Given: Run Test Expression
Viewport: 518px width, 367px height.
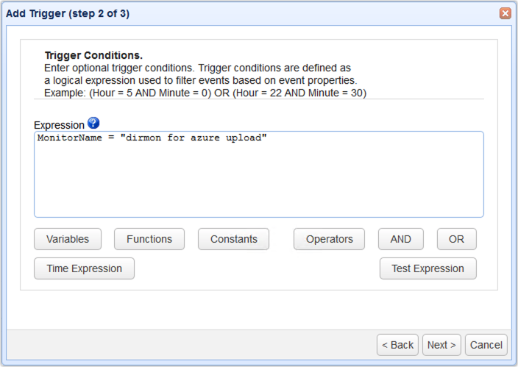Looking at the screenshot, I should (x=427, y=268).
